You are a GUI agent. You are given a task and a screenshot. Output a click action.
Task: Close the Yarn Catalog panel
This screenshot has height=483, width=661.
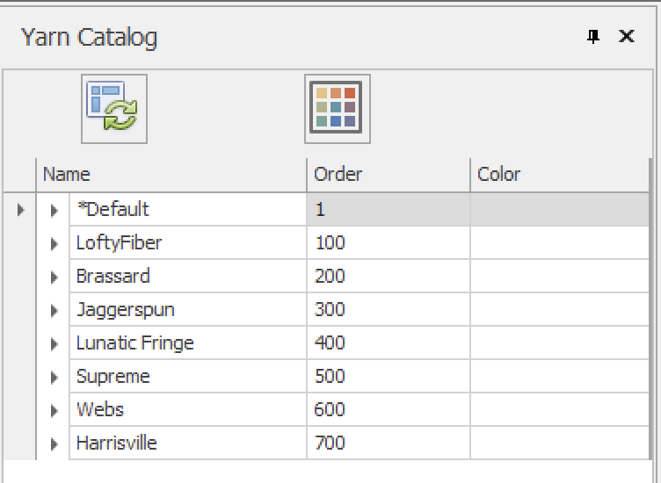[x=626, y=37]
